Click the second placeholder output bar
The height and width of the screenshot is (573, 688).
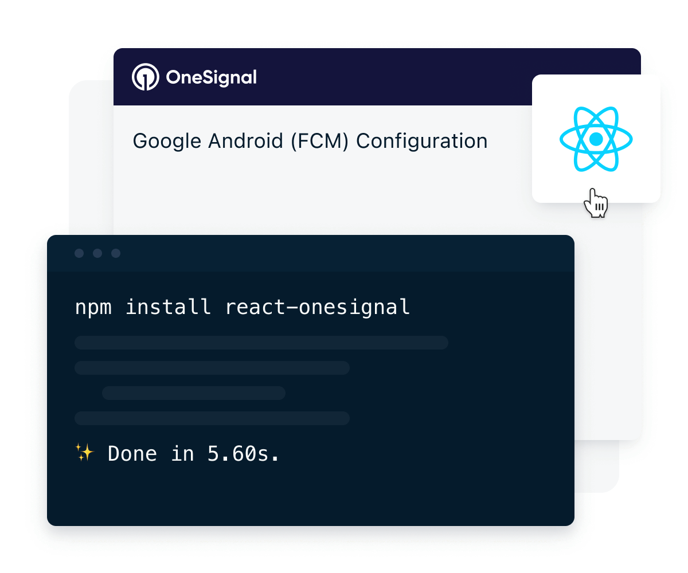click(x=212, y=367)
